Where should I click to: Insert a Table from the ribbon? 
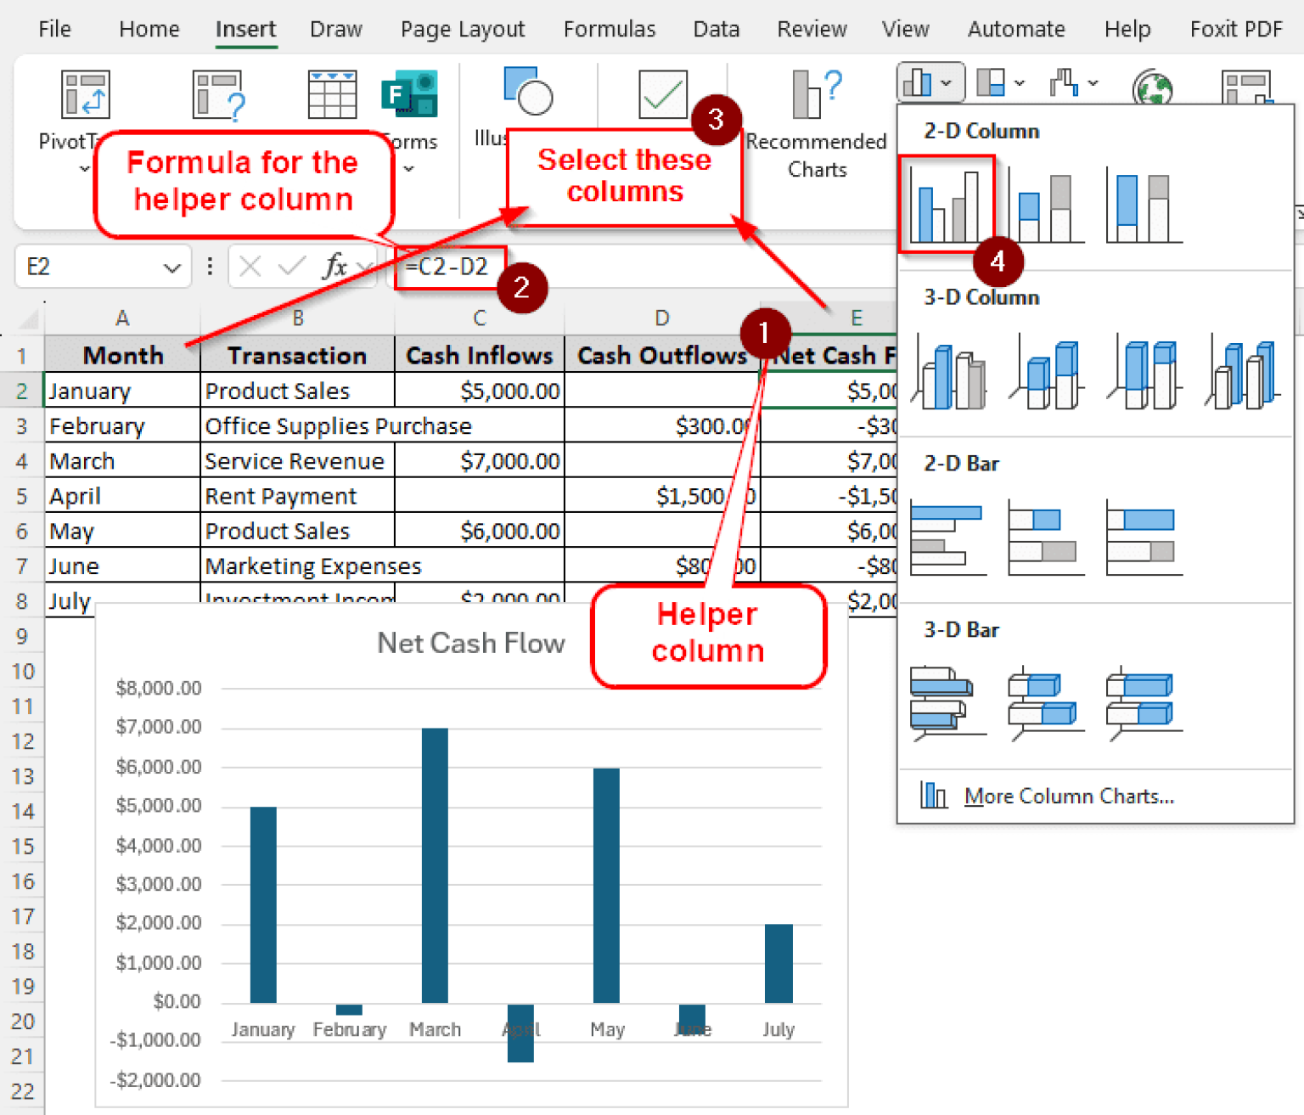coord(331,93)
